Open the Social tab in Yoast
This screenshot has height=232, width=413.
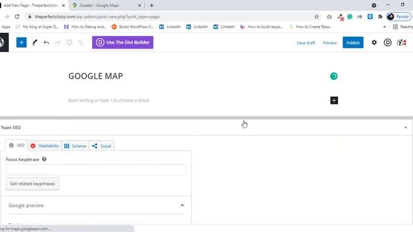[102, 146]
